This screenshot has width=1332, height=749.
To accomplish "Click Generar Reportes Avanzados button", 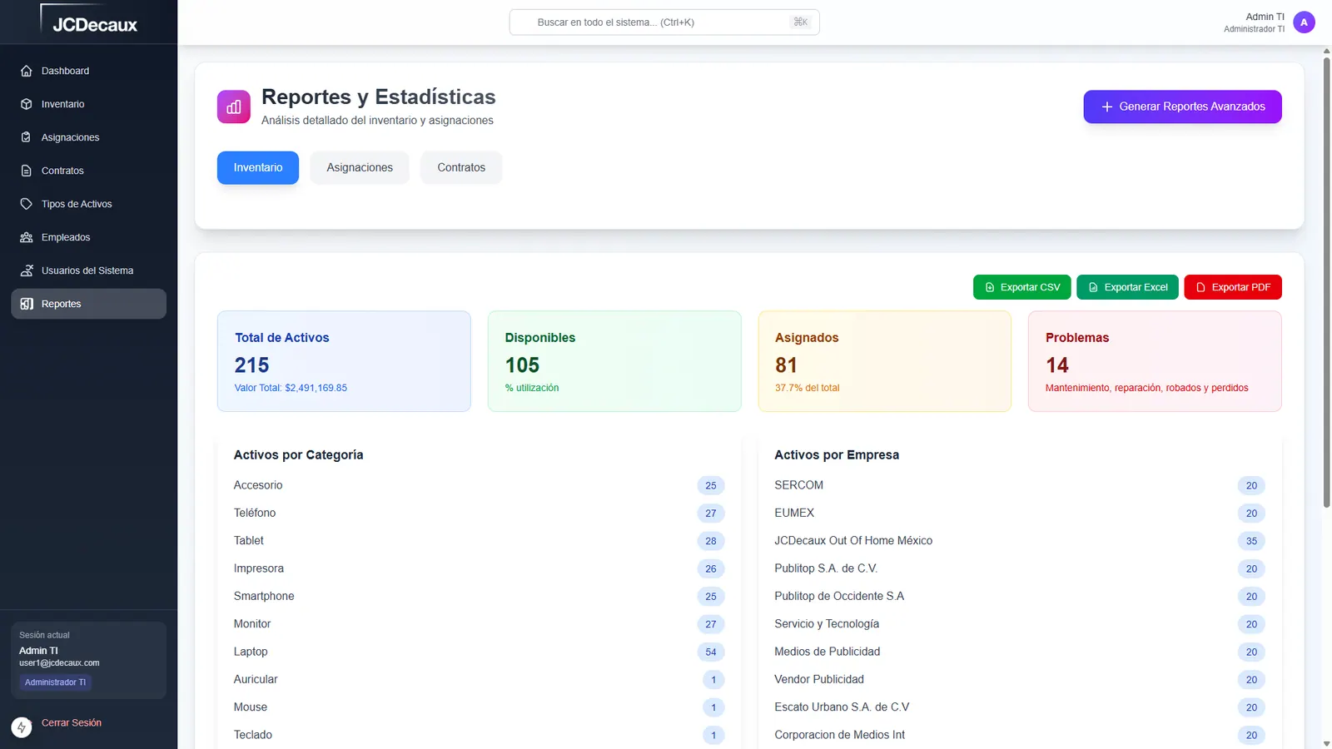I will coord(1182,107).
